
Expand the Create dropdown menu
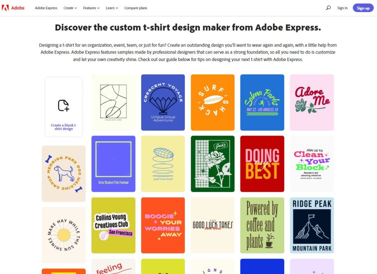(x=70, y=8)
